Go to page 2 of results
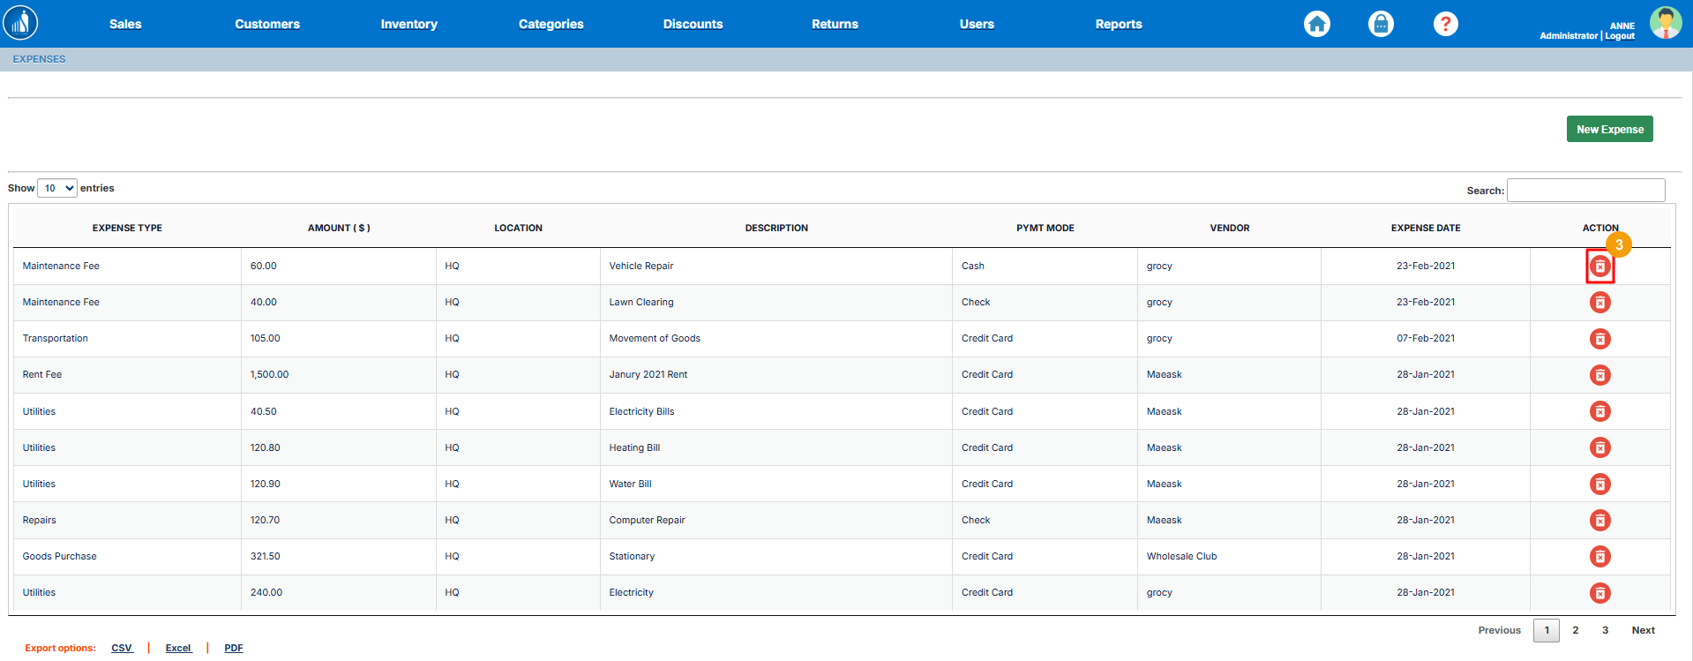1693x661 pixels. pyautogui.click(x=1575, y=630)
